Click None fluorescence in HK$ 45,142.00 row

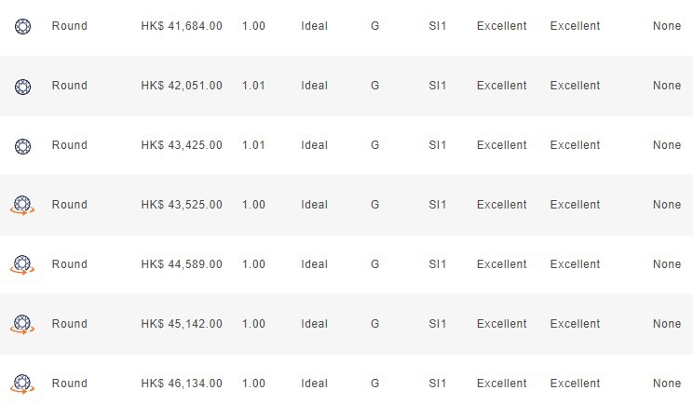[667, 324]
